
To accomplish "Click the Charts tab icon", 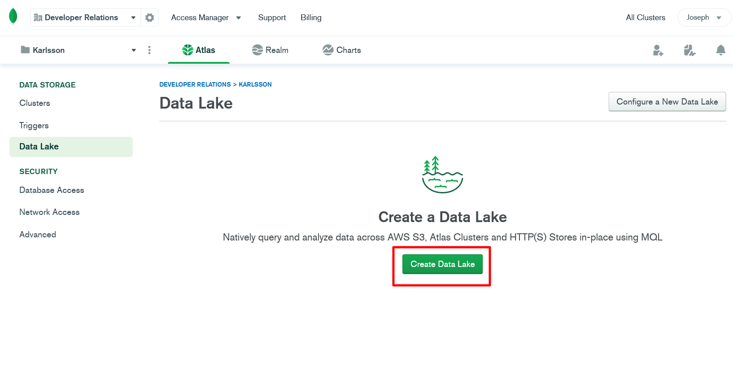I will pyautogui.click(x=328, y=50).
